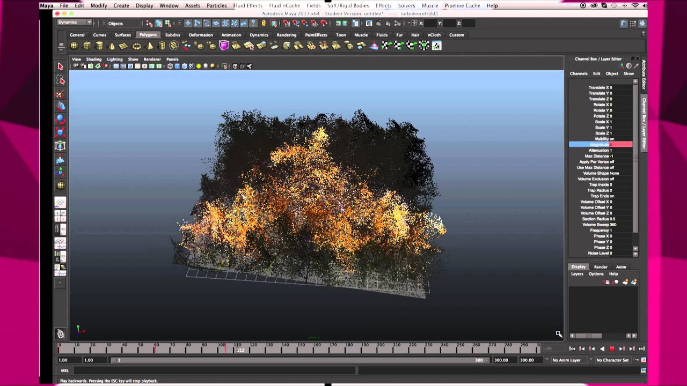Create a polygon plane from shelf
Screen dimensions: 687x386
coord(124,46)
